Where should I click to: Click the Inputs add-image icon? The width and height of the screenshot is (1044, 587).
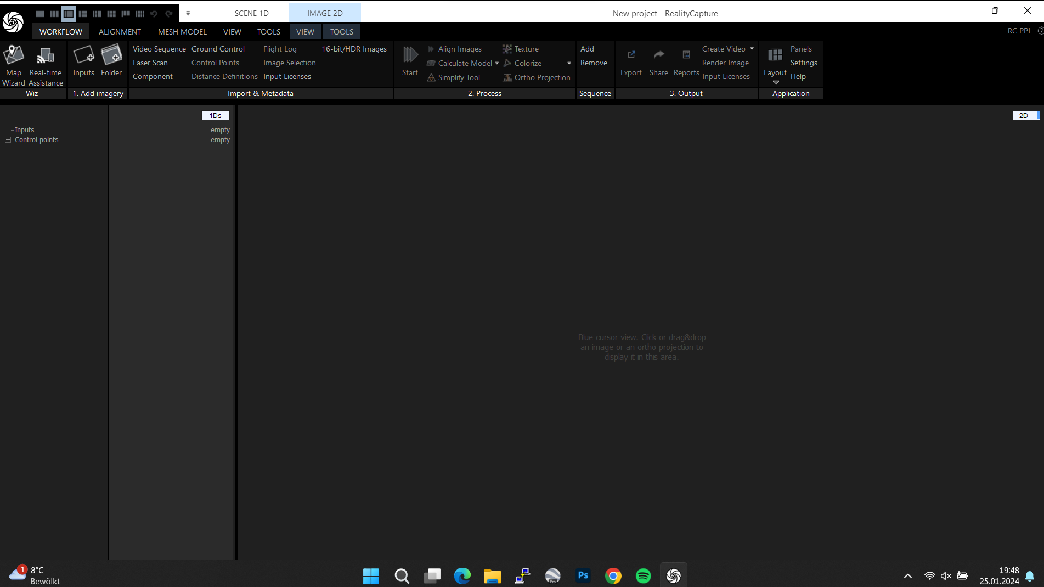83,60
